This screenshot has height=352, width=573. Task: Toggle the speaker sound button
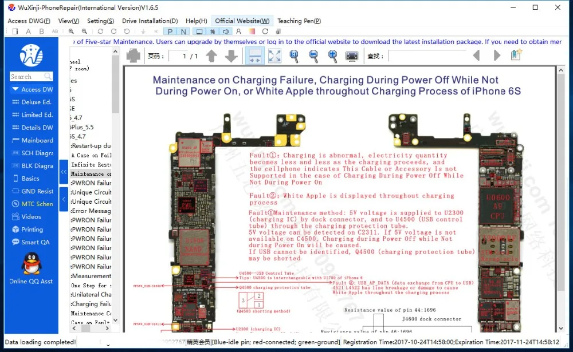(x=226, y=31)
